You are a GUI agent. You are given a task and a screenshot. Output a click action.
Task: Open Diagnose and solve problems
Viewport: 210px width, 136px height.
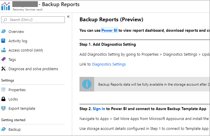[x=33, y=69]
